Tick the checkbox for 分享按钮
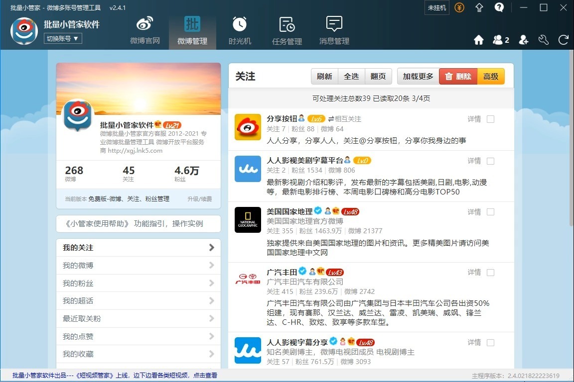The width and height of the screenshot is (574, 382). click(490, 119)
